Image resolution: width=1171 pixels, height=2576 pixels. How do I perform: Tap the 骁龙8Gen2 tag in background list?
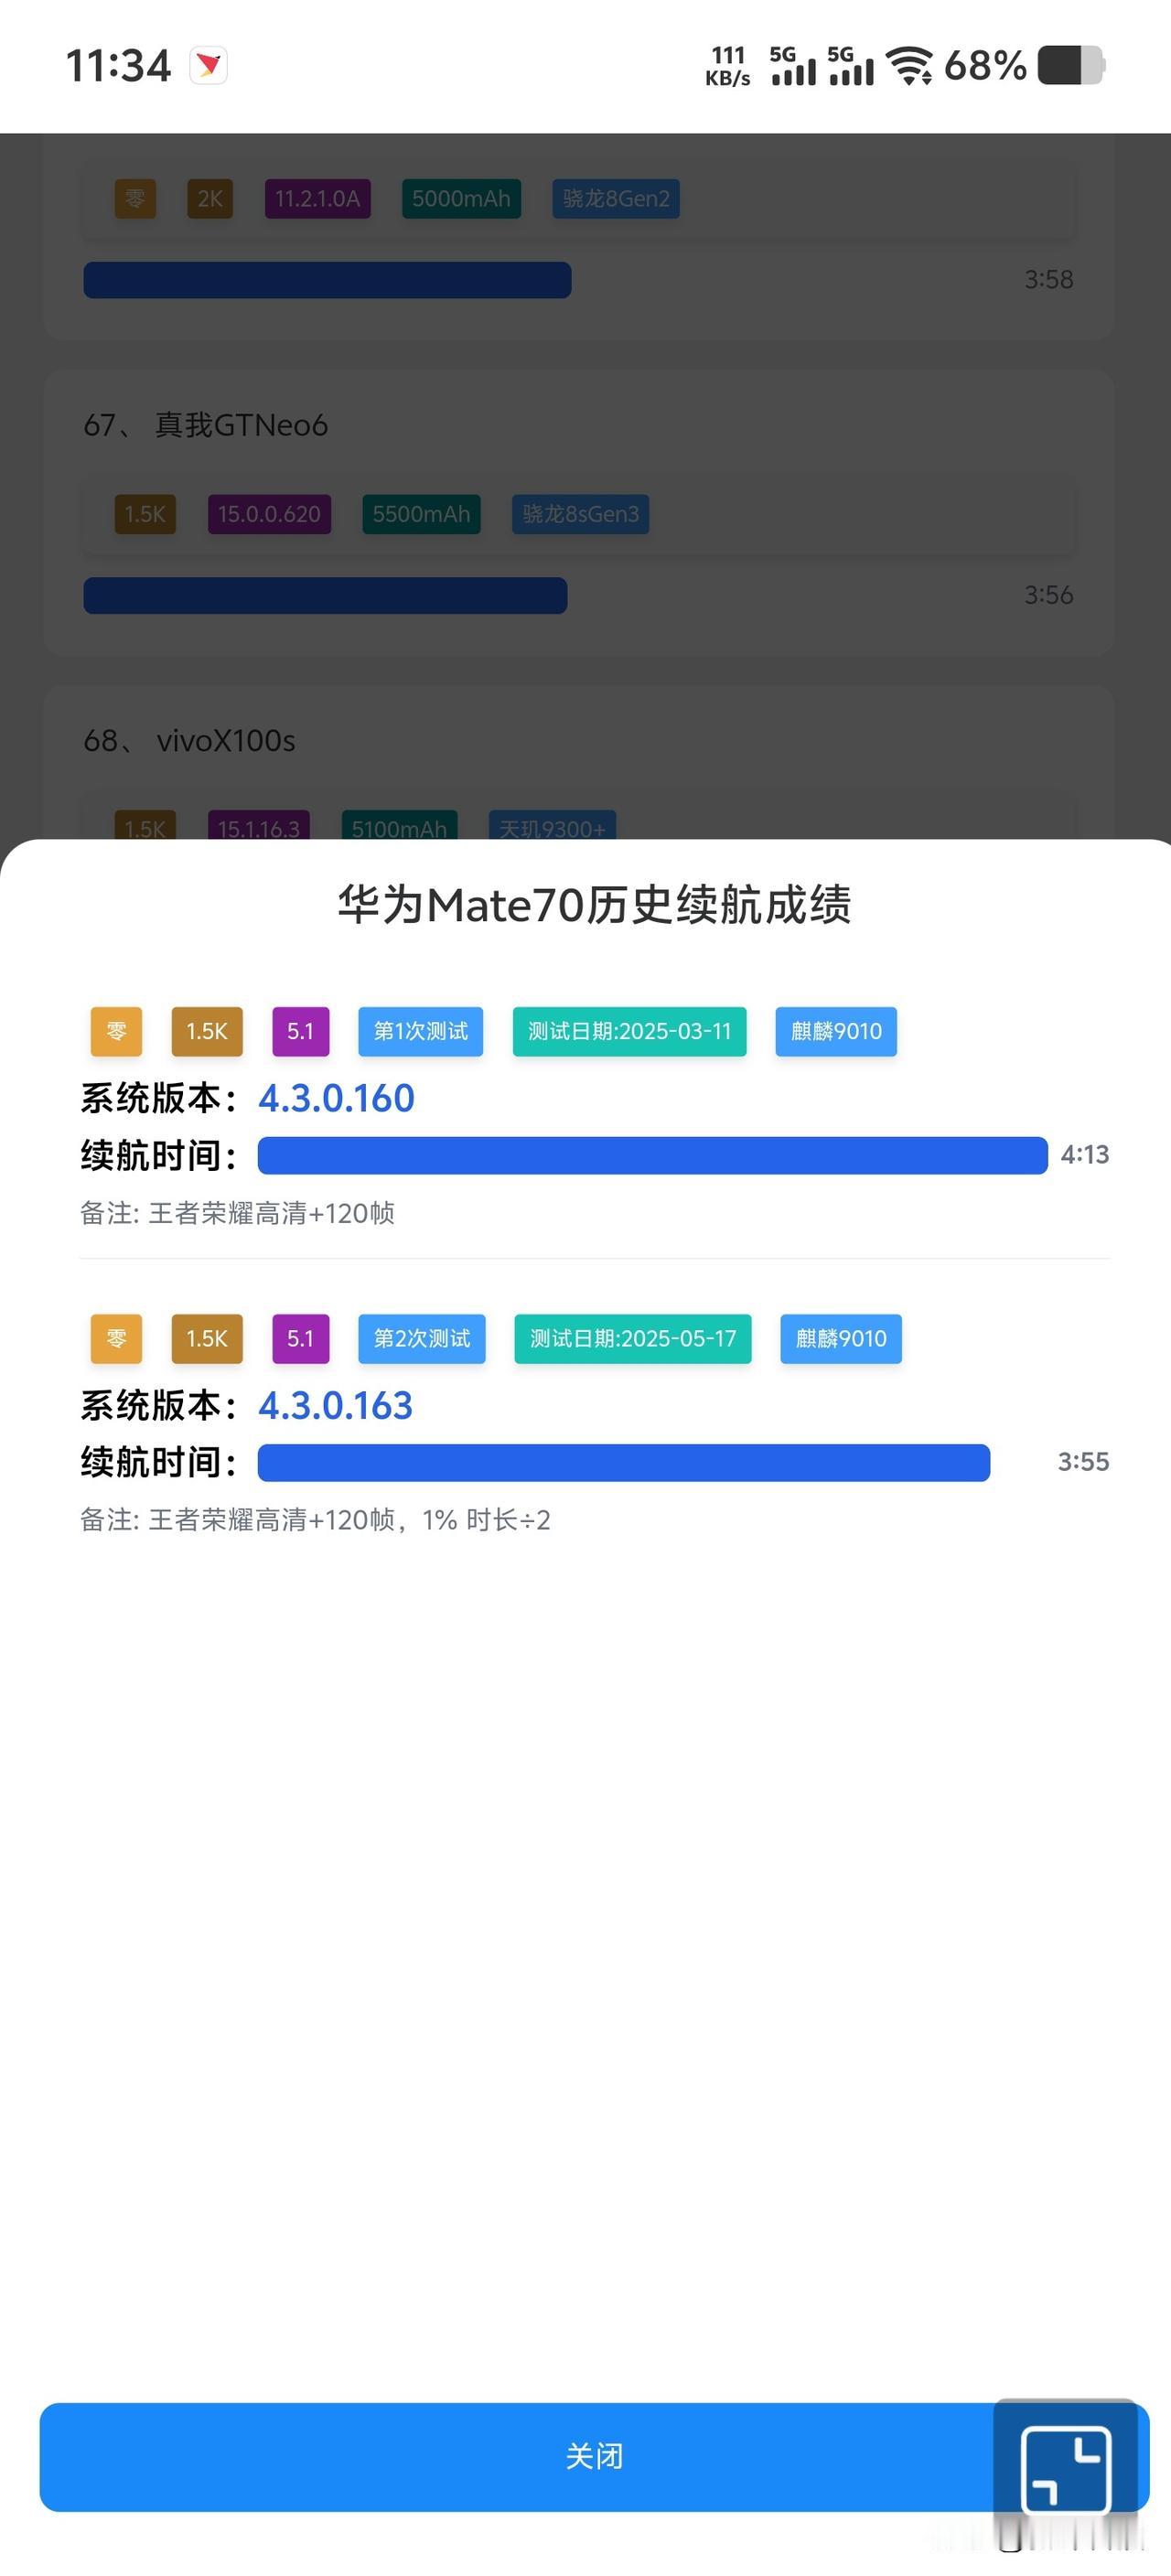coord(616,198)
